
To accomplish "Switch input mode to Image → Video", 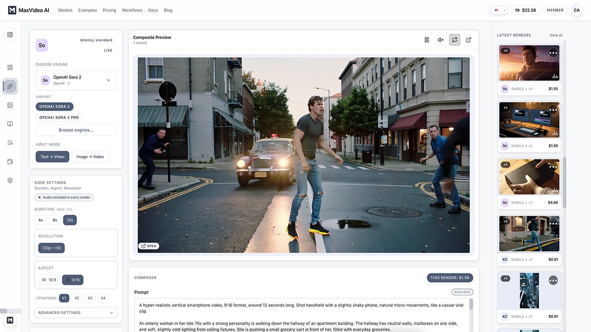I will pyautogui.click(x=90, y=156).
